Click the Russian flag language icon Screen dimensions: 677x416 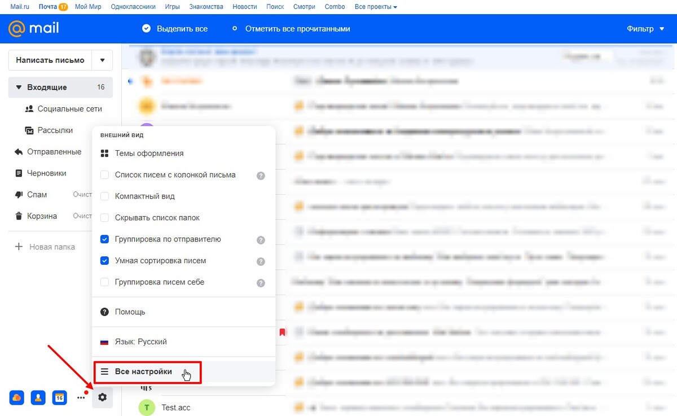point(104,342)
